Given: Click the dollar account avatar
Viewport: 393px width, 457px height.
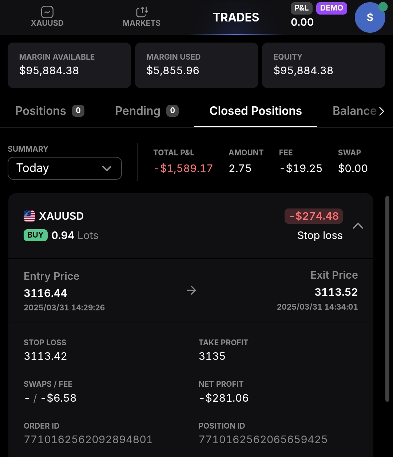Looking at the screenshot, I should pyautogui.click(x=370, y=17).
